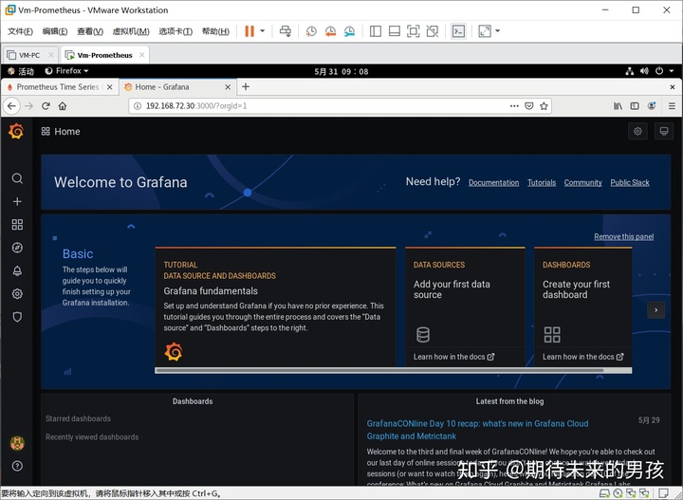Enter VMware full screen mode icon

click(x=413, y=31)
